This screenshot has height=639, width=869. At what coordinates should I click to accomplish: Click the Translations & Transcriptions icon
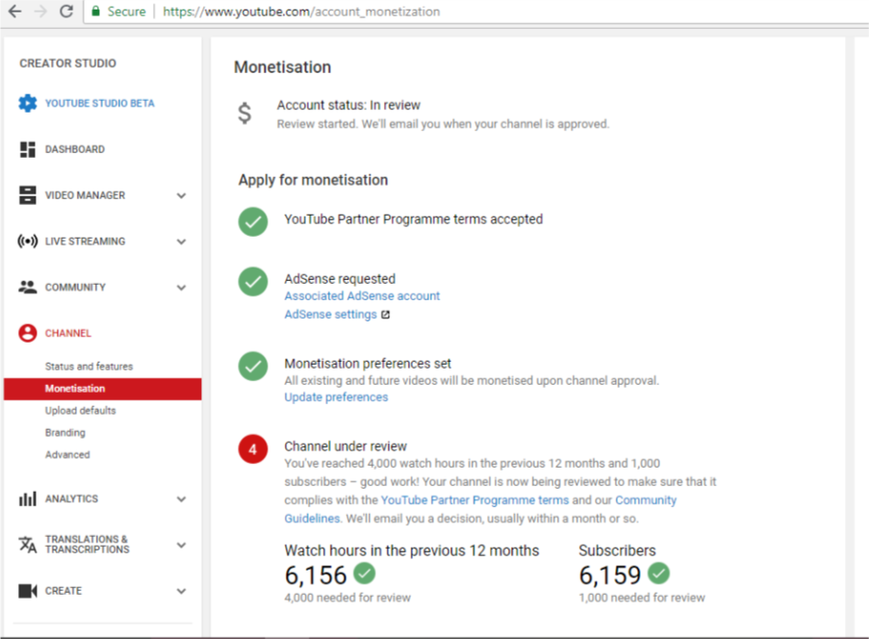pyautogui.click(x=28, y=545)
